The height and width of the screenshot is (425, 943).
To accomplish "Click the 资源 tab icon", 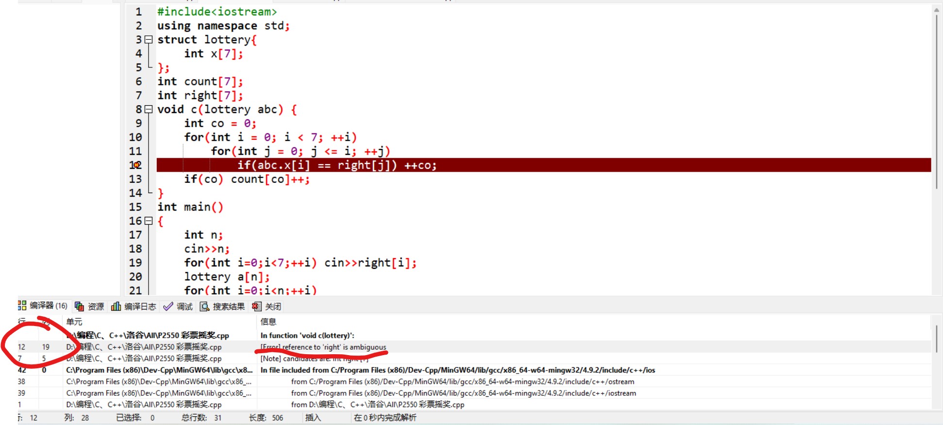I will 79,307.
